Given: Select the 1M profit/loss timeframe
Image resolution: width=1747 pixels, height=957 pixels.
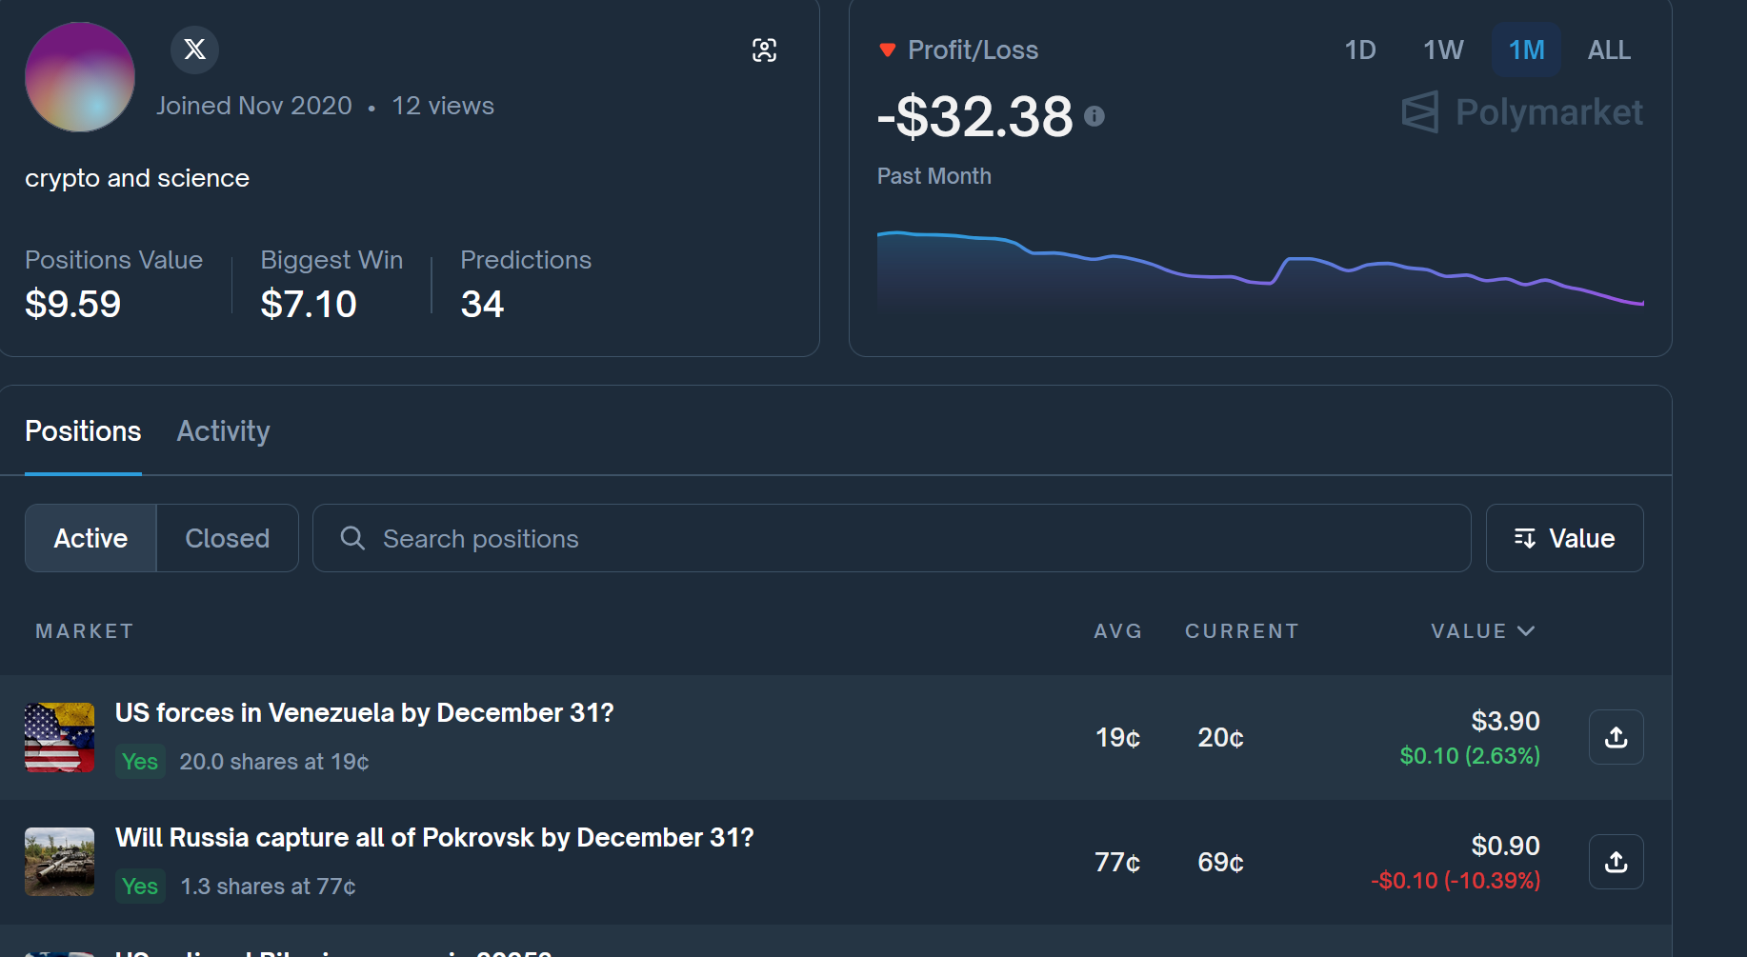Looking at the screenshot, I should [x=1526, y=50].
